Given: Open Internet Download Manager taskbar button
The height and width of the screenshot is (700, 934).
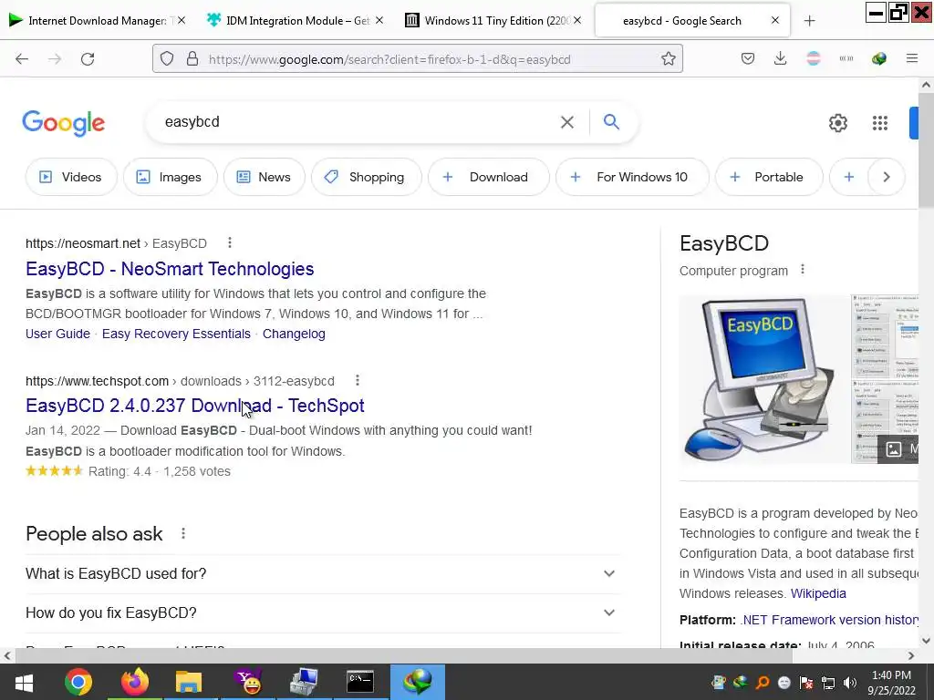Looking at the screenshot, I should (418, 682).
